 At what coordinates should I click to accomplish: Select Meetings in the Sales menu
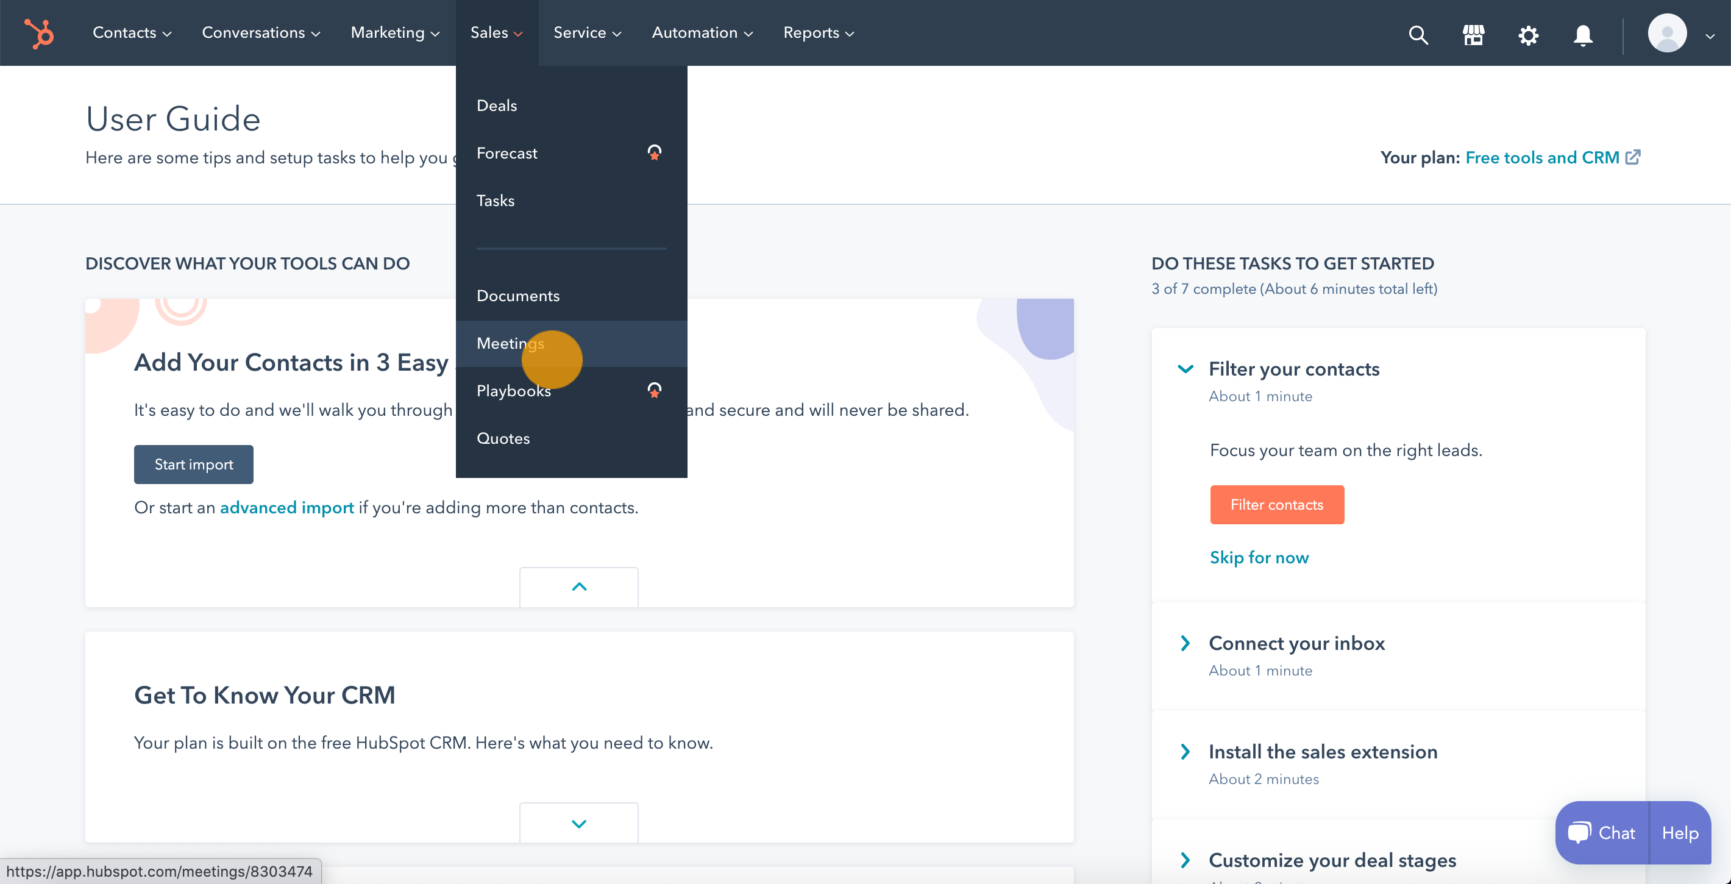[x=571, y=343]
